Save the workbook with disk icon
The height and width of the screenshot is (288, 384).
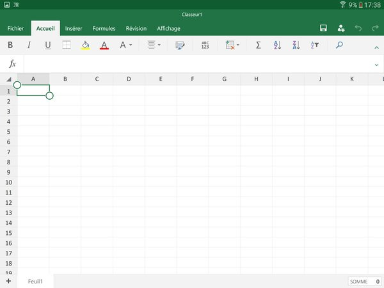[x=323, y=28]
